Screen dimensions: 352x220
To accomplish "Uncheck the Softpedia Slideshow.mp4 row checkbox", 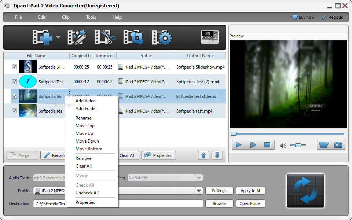I will click(14, 67).
